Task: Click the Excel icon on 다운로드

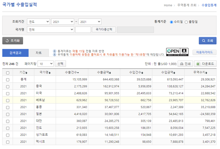Action: pyautogui.click(x=198, y=64)
